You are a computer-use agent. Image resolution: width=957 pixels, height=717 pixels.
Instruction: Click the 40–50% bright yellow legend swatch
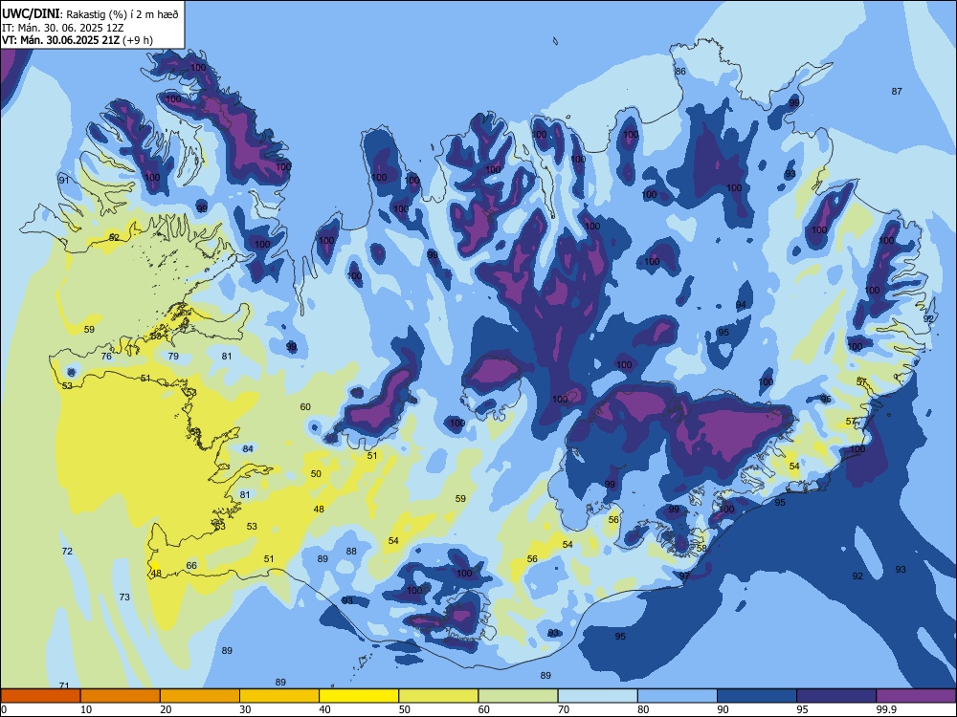click(x=359, y=696)
